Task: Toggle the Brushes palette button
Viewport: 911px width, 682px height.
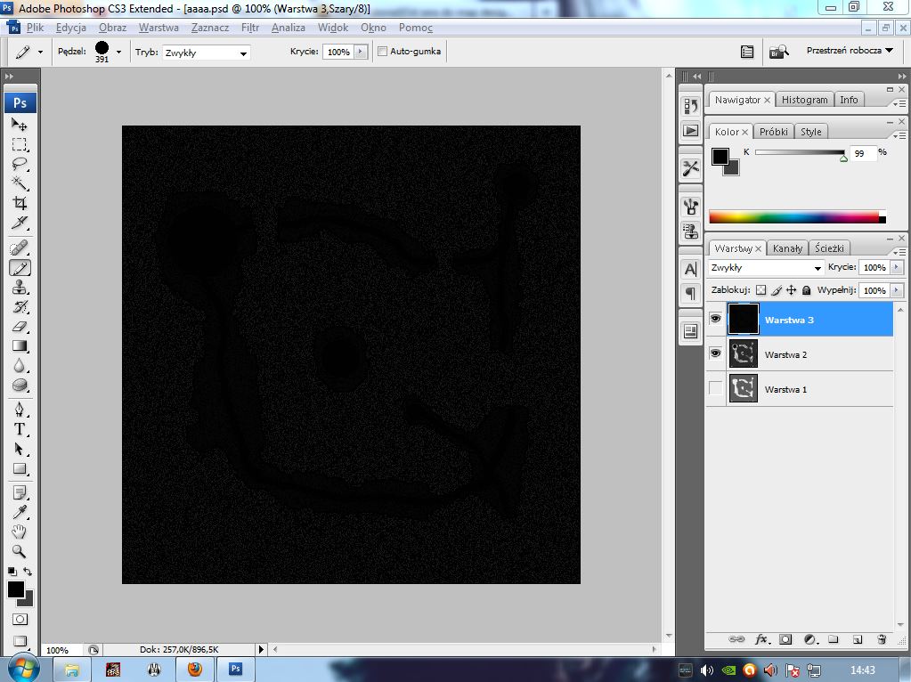Action: tap(747, 53)
